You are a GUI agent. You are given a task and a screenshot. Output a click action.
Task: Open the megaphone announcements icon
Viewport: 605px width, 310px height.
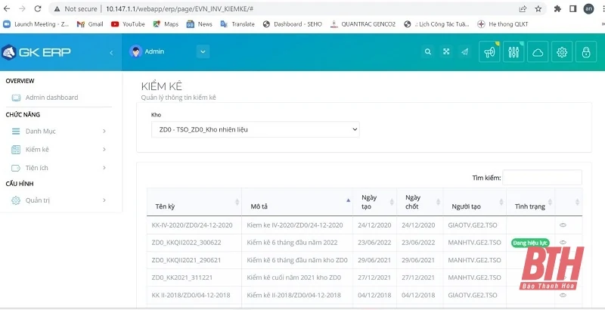click(x=489, y=51)
